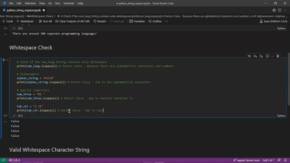Open notebook settings gear icon

[274, 10]
